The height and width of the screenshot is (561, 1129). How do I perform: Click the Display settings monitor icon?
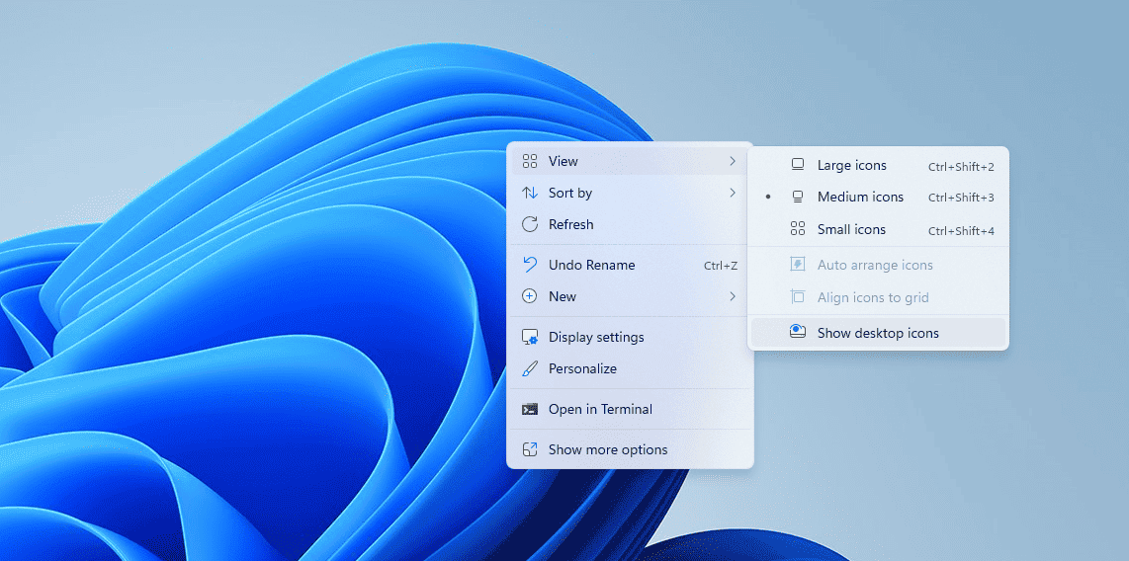point(530,338)
